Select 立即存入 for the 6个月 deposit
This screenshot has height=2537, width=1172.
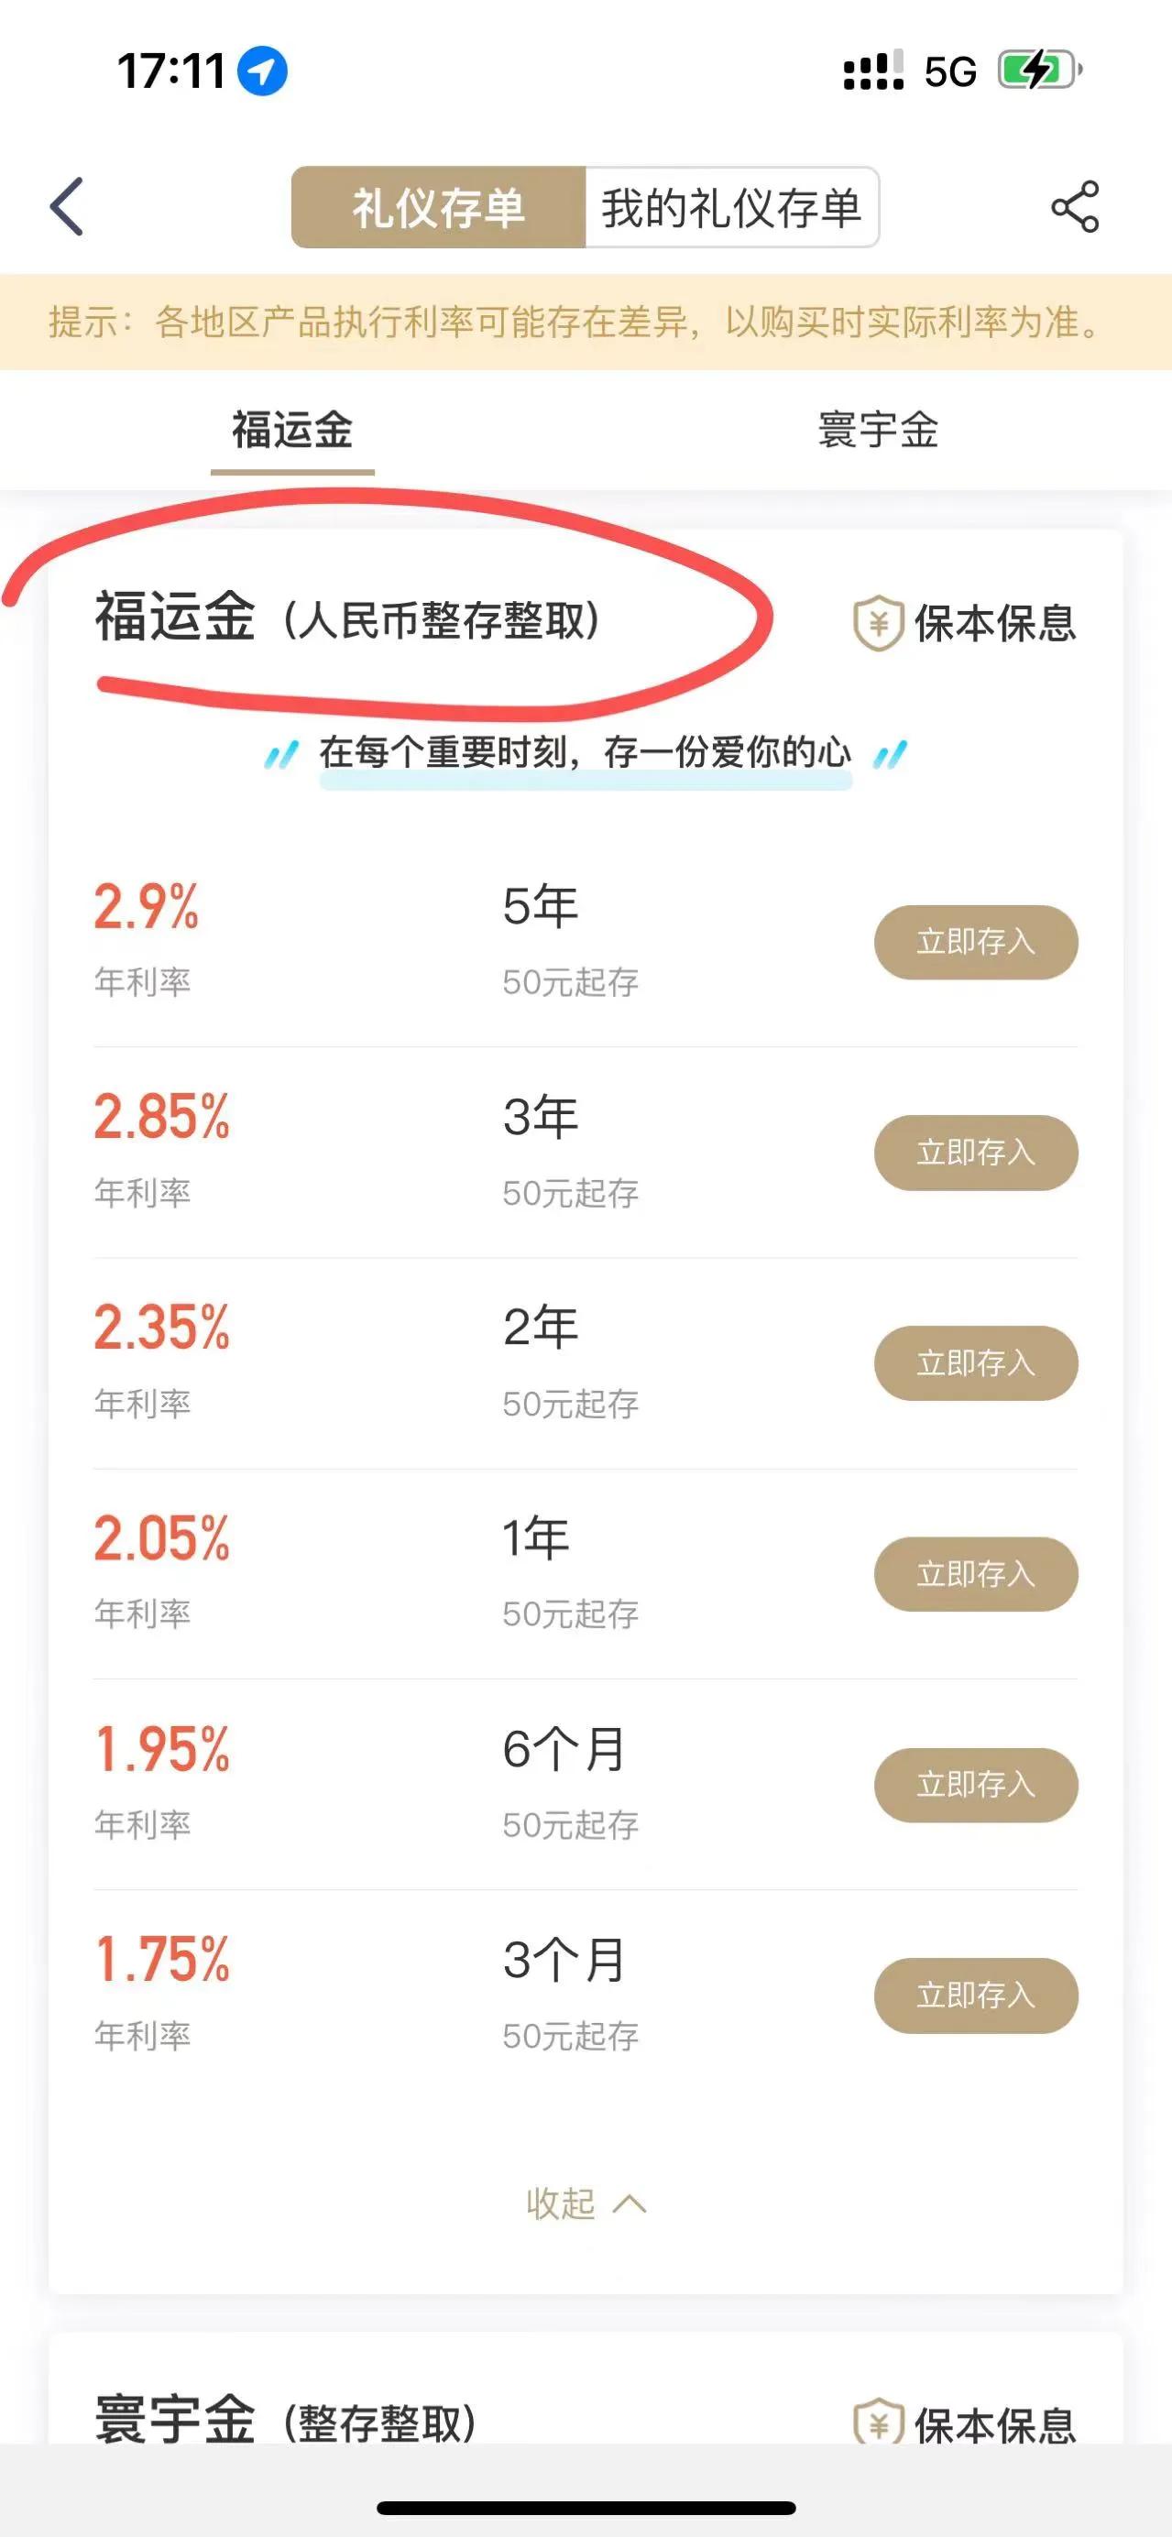976,1785
